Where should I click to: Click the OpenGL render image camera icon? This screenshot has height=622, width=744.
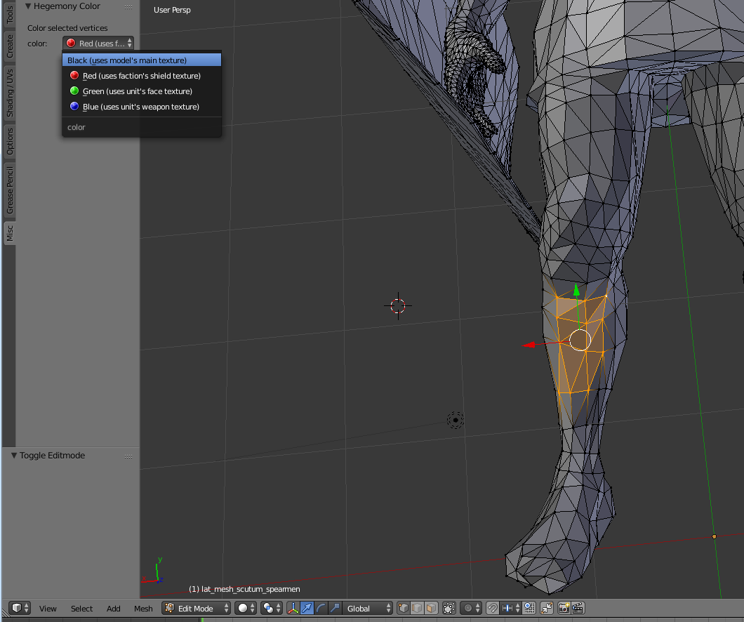[x=564, y=608]
